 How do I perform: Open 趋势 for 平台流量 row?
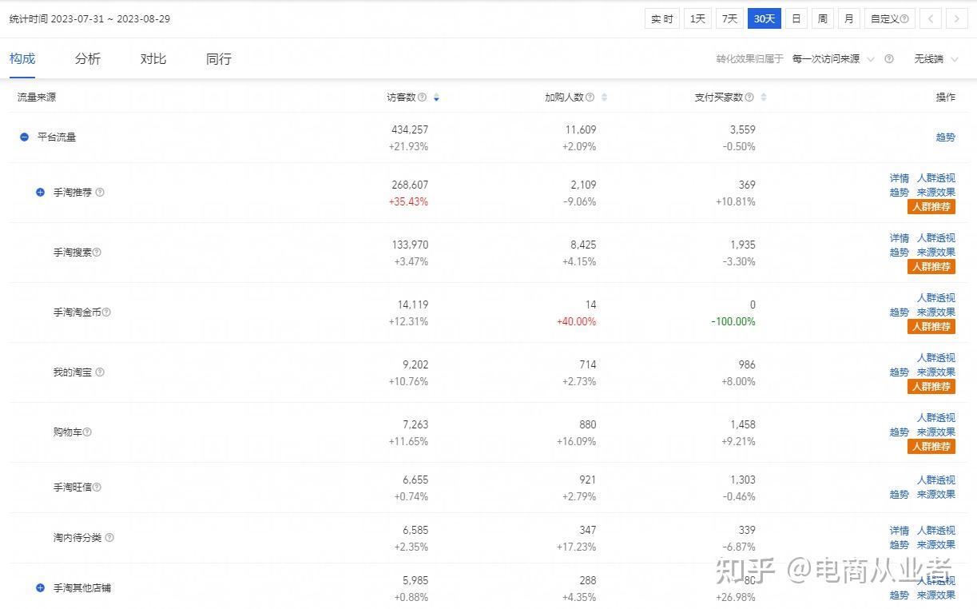(945, 137)
